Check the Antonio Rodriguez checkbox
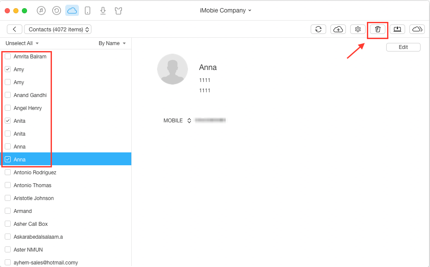 coord(8,172)
